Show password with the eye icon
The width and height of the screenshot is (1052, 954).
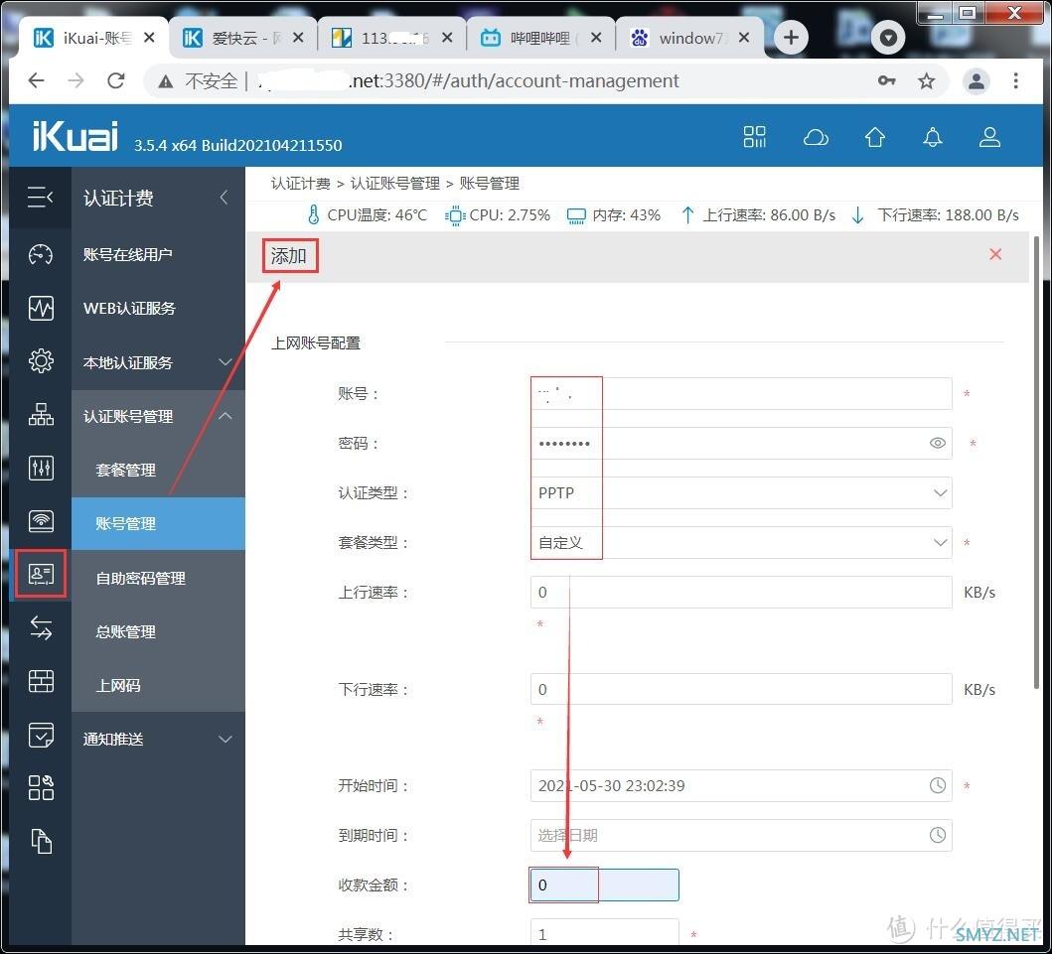[938, 443]
